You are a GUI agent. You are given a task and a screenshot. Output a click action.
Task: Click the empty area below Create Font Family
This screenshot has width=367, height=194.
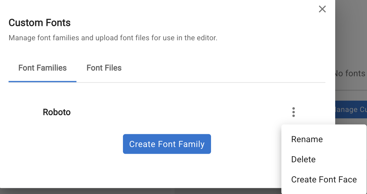[167, 171]
